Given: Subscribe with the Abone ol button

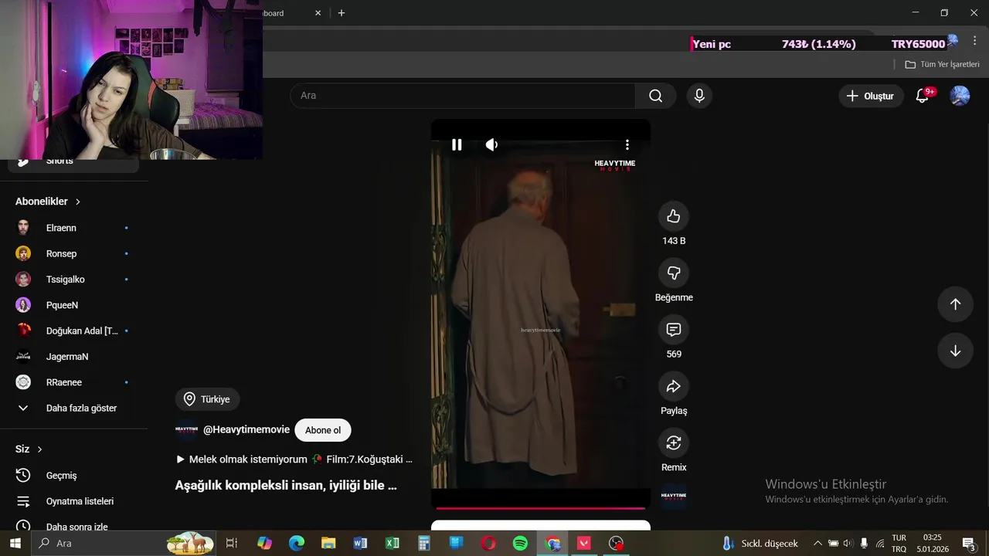Looking at the screenshot, I should point(323,430).
